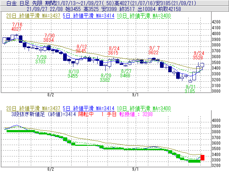Image resolution: width=229 pixels, height=174 pixels.
Task: Click the 7/28 3703 low annotation
Action: coord(41,59)
